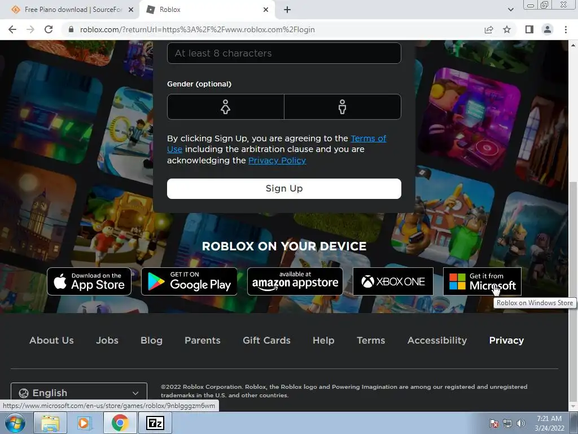This screenshot has height=434, width=578.
Task: Open network tray icon
Action: click(507, 423)
